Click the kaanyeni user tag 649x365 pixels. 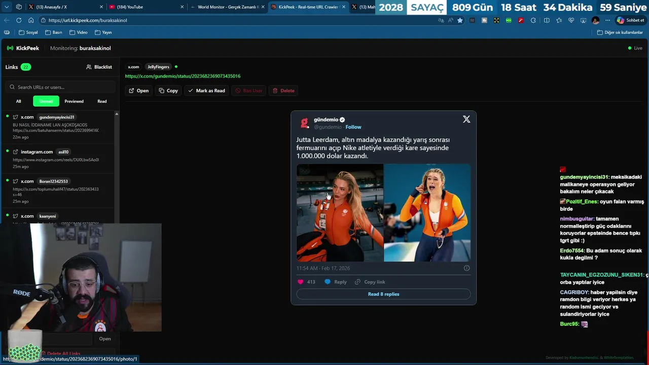(48, 216)
